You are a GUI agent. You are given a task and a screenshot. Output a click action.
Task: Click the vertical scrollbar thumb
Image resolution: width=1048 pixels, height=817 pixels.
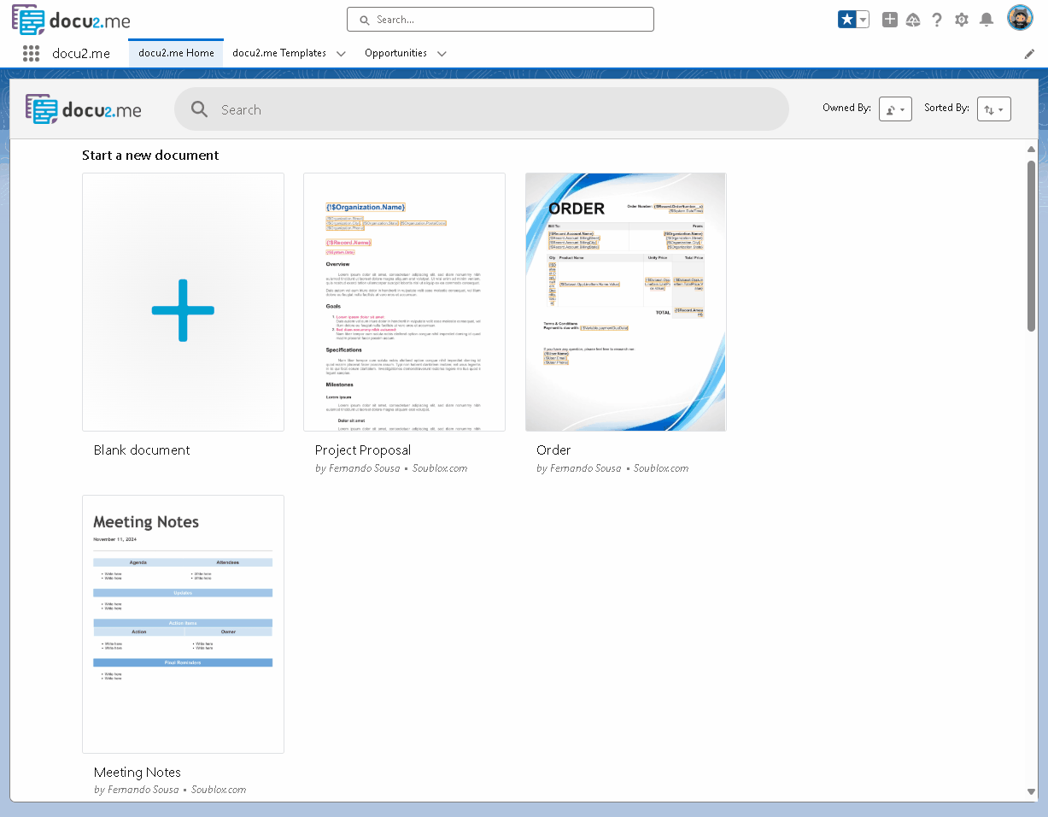1031,245
